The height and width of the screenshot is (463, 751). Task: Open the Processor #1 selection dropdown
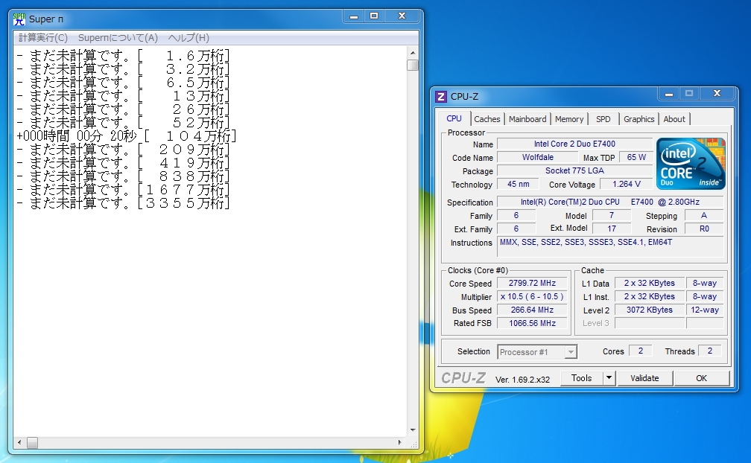tap(537, 352)
